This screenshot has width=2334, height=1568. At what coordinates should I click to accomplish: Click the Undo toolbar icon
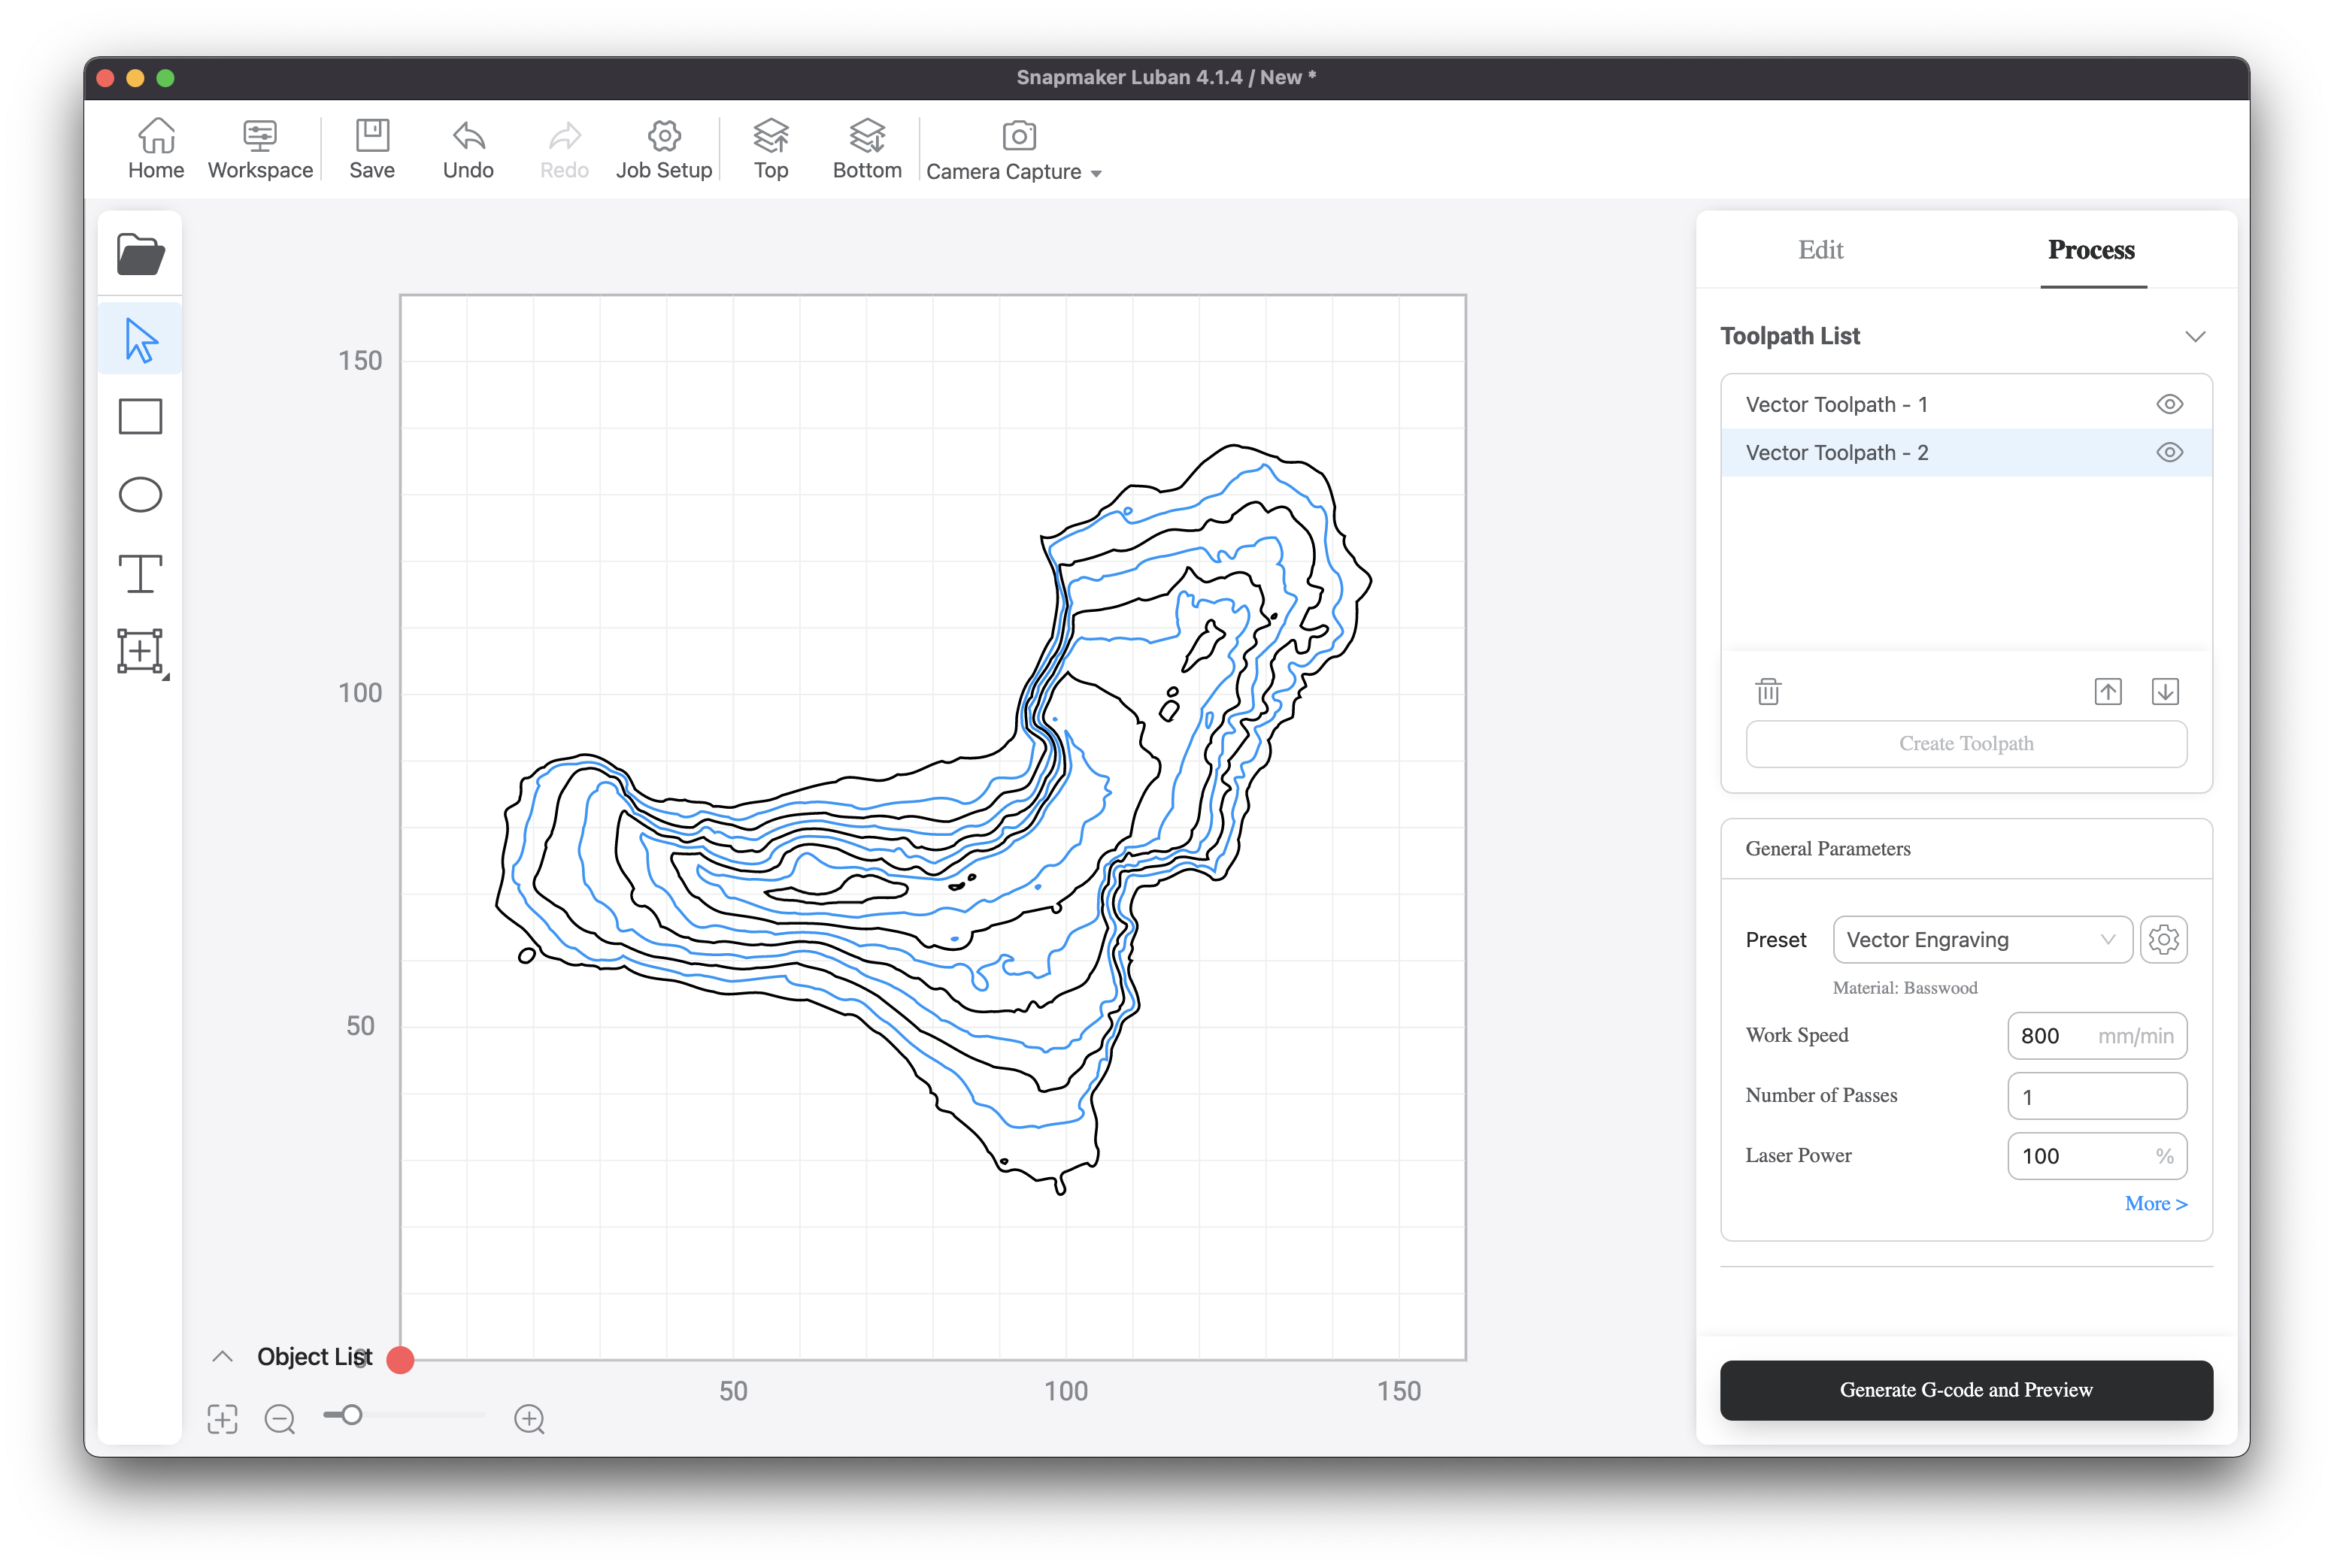click(x=467, y=148)
